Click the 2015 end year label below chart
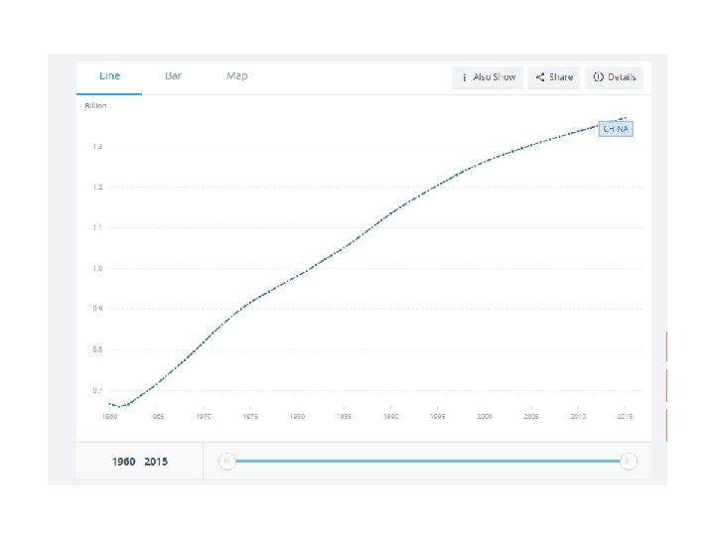This screenshot has height=536, width=715. pyautogui.click(x=156, y=463)
